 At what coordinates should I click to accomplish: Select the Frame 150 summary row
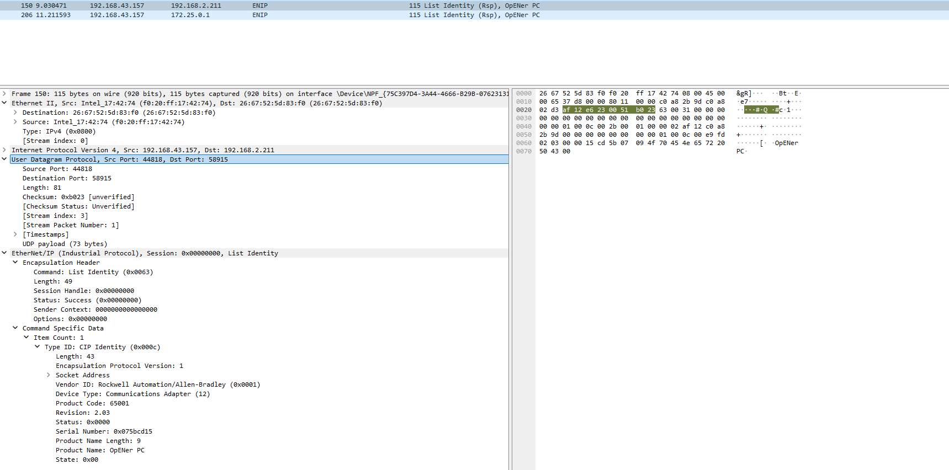(259, 94)
